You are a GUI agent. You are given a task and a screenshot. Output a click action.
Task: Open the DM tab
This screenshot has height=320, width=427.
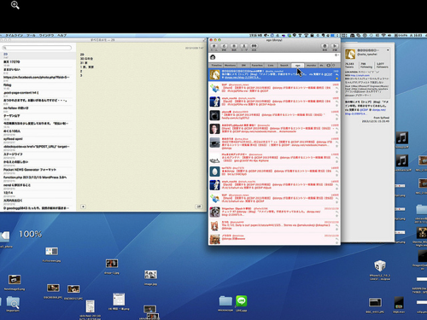click(243, 66)
